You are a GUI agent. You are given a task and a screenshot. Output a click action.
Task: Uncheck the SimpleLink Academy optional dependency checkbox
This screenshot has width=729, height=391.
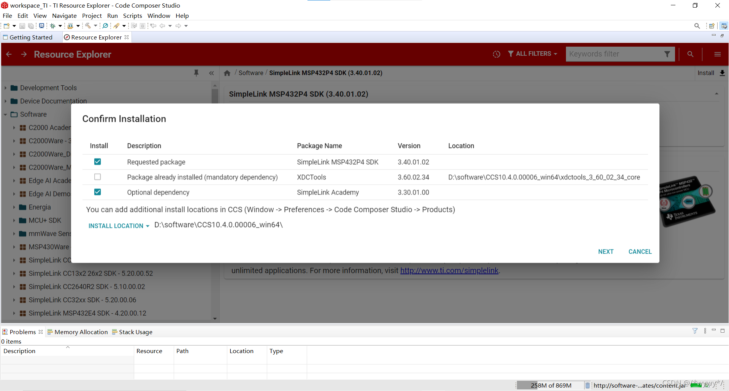pos(98,192)
